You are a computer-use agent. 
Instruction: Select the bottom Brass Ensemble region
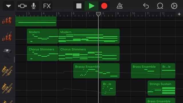[x=160, y=100]
